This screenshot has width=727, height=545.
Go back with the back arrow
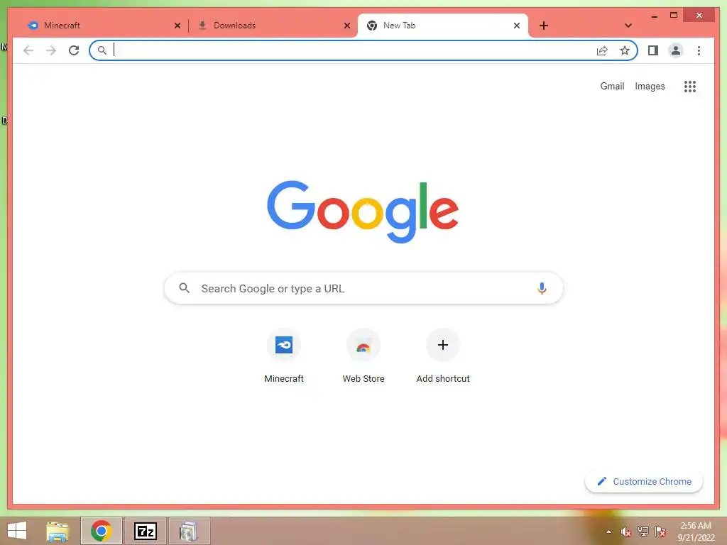(28, 50)
